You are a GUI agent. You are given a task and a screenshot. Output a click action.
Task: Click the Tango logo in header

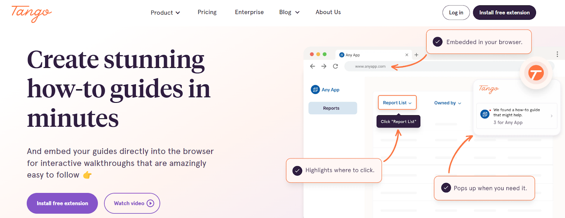pyautogui.click(x=31, y=14)
